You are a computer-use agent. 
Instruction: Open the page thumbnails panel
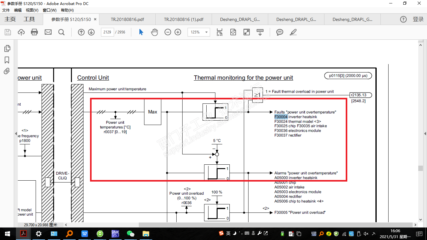click(x=7, y=48)
